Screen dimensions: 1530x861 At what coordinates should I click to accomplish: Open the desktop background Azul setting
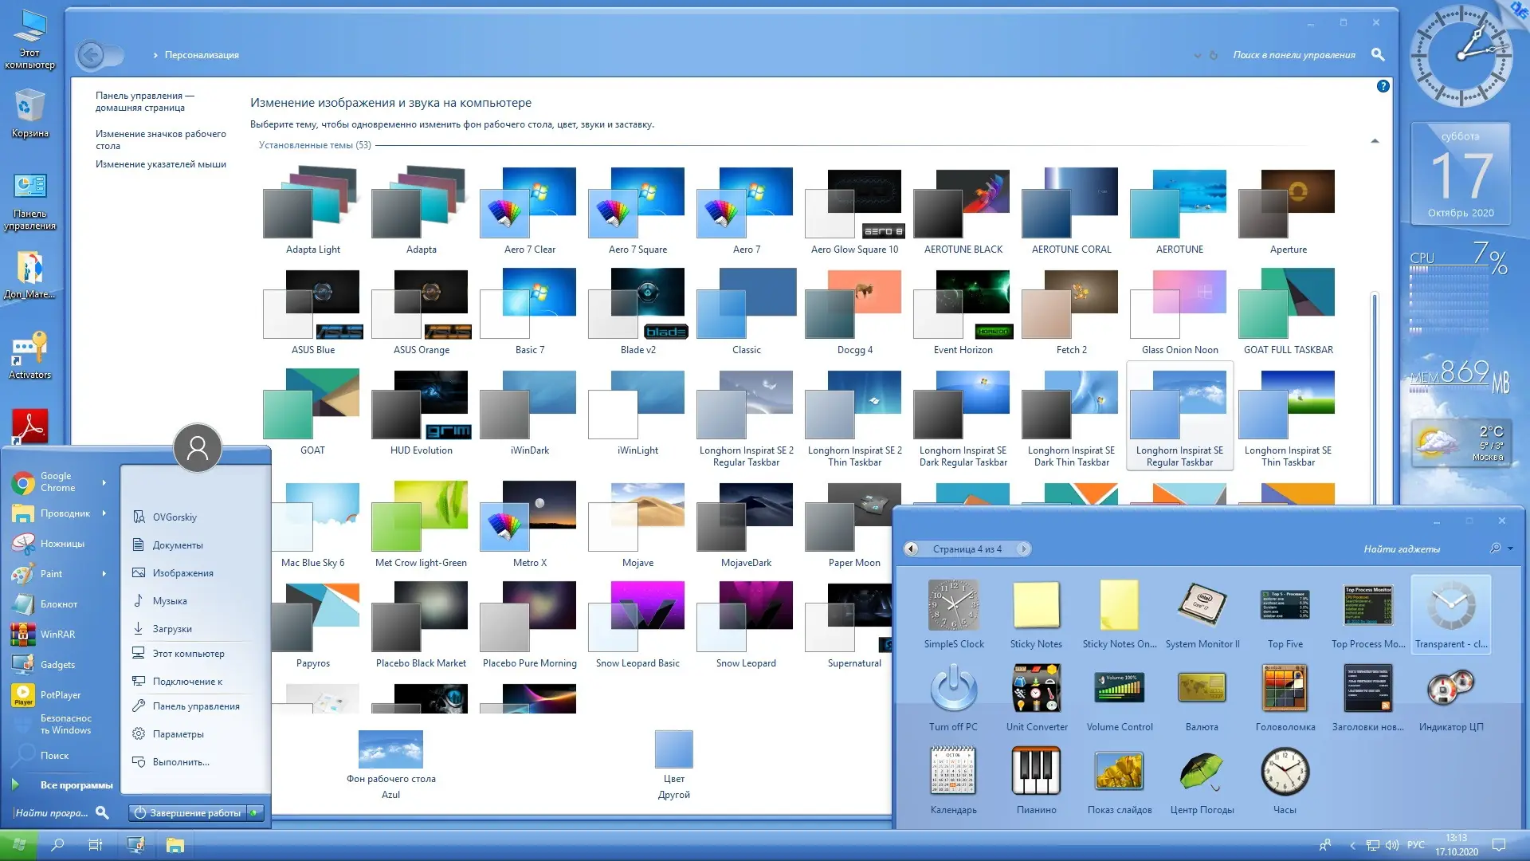[390, 750]
